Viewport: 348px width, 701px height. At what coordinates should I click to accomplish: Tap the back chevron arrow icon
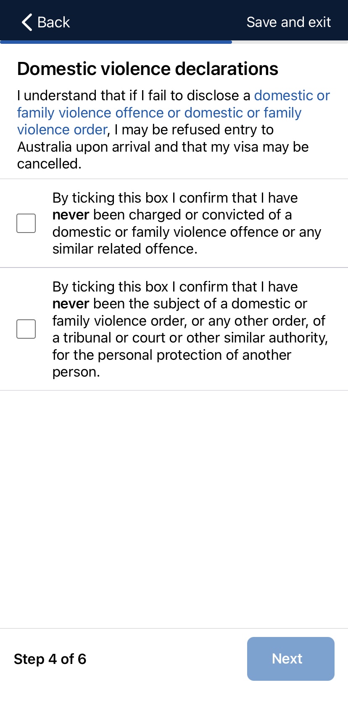27,22
